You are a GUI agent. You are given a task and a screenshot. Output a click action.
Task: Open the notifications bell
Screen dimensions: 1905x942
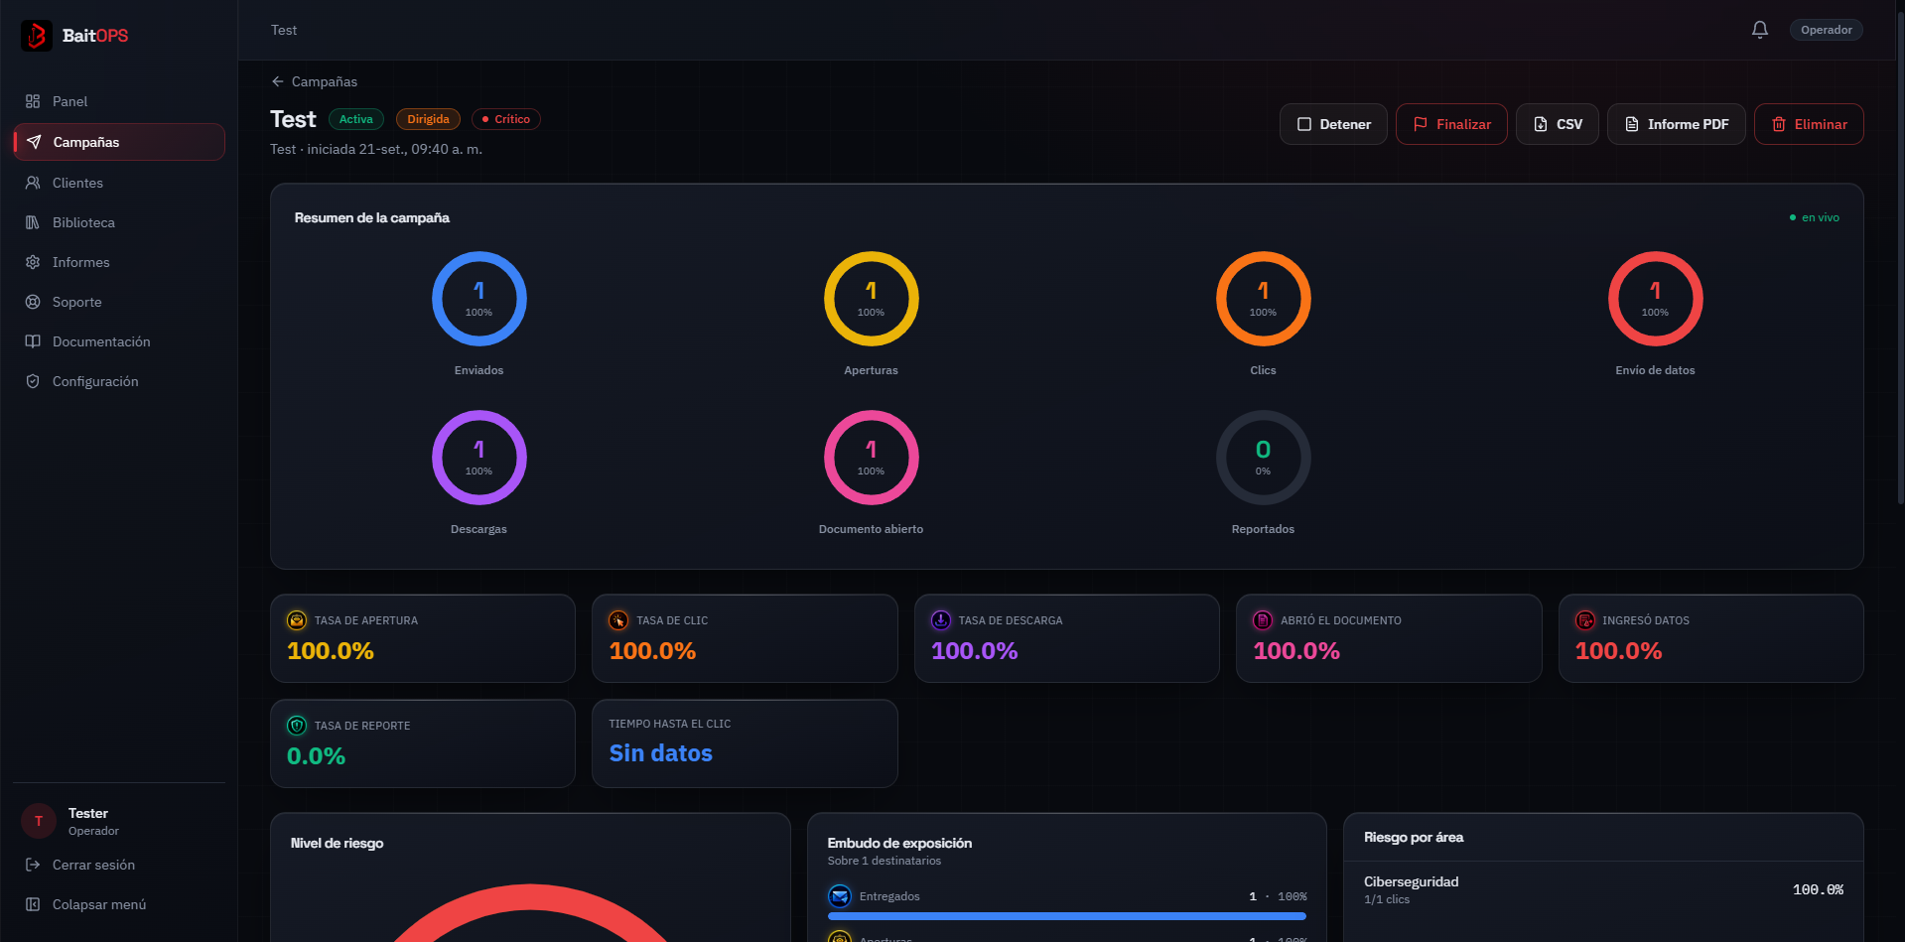pos(1760,30)
